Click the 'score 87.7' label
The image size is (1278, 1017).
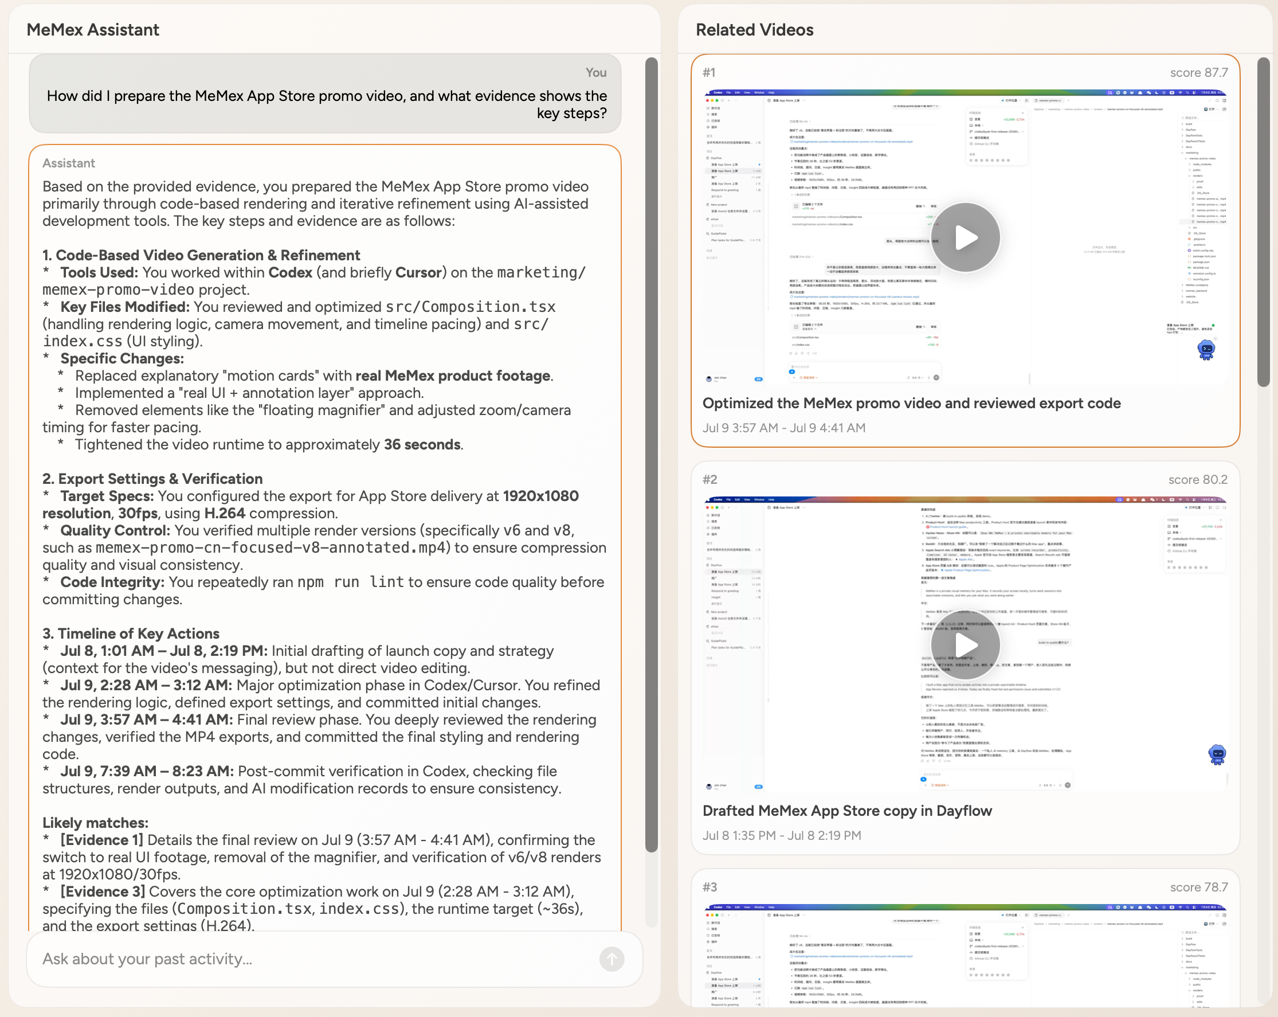click(x=1198, y=72)
